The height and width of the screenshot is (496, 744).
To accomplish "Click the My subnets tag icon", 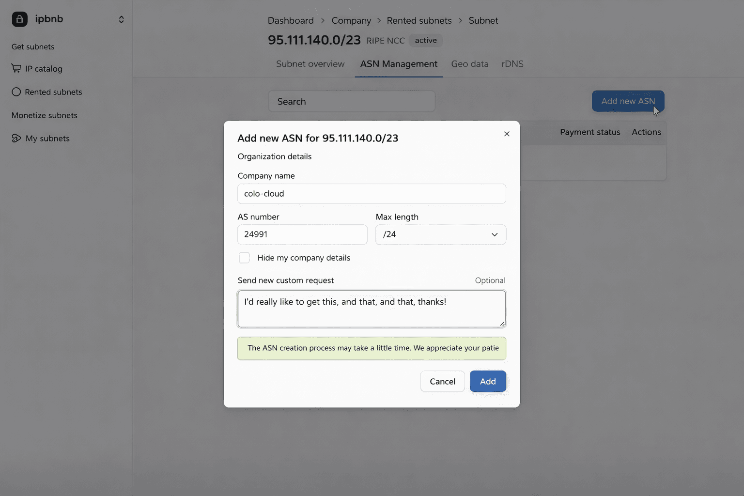I will 16,138.
